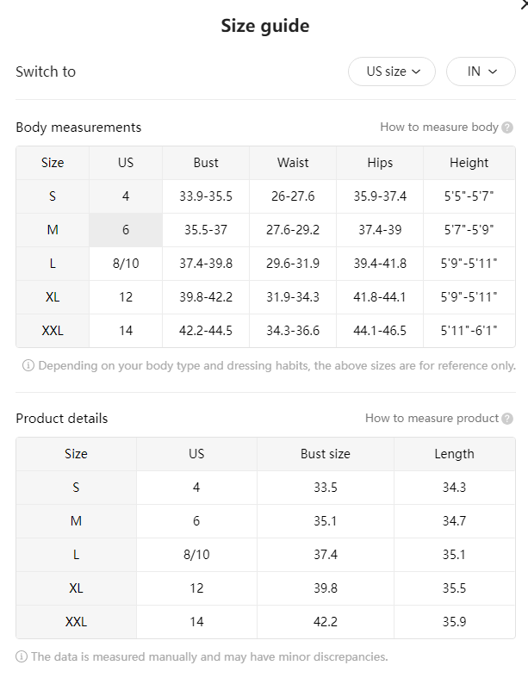Click the chevron arrow in the IN selector
The image size is (528, 684).
[493, 72]
